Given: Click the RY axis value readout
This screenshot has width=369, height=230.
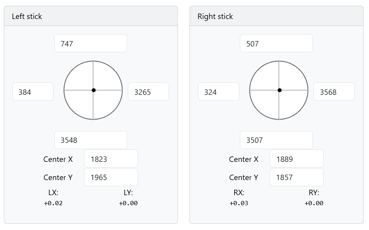Looking at the screenshot, I should click(x=314, y=203).
